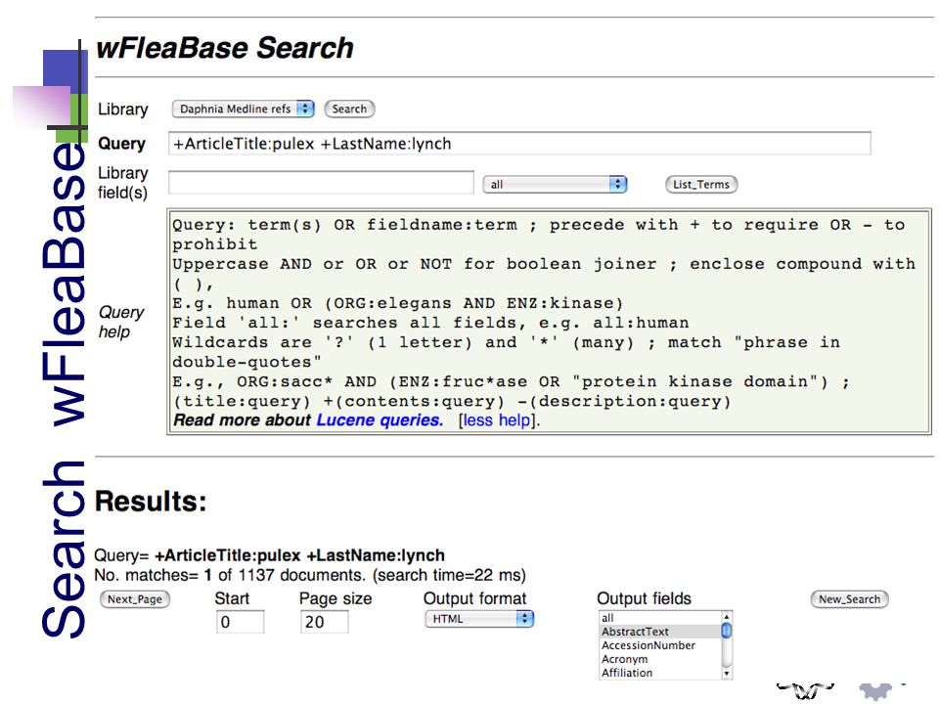This screenshot has width=939, height=704.
Task: Click the Start value field
Action: pos(240,622)
